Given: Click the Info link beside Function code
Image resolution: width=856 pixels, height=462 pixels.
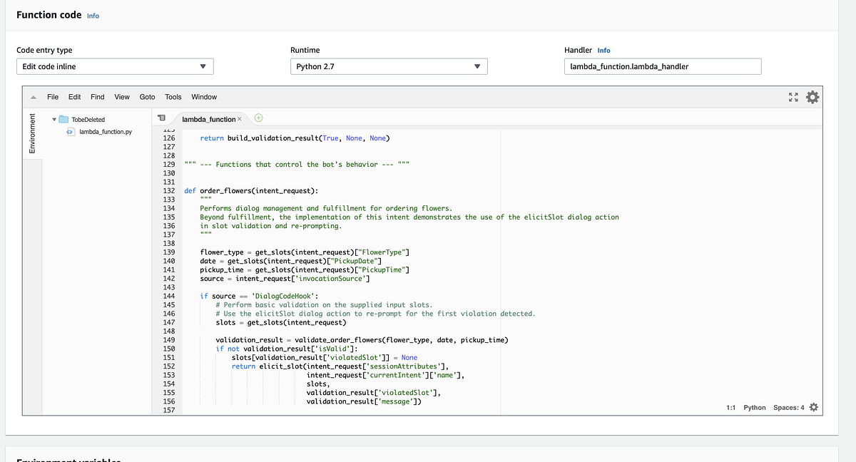Looking at the screenshot, I should 93,14.
